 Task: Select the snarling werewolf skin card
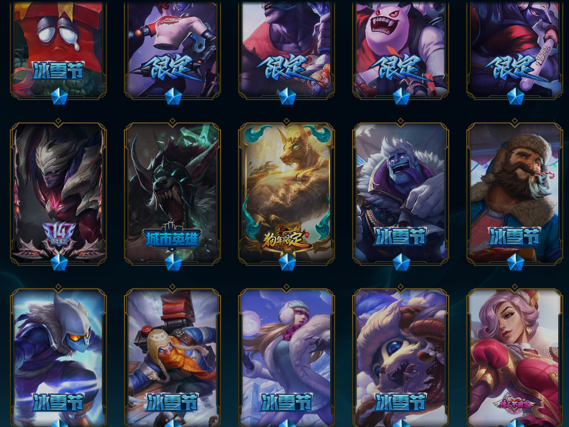pos(172,193)
